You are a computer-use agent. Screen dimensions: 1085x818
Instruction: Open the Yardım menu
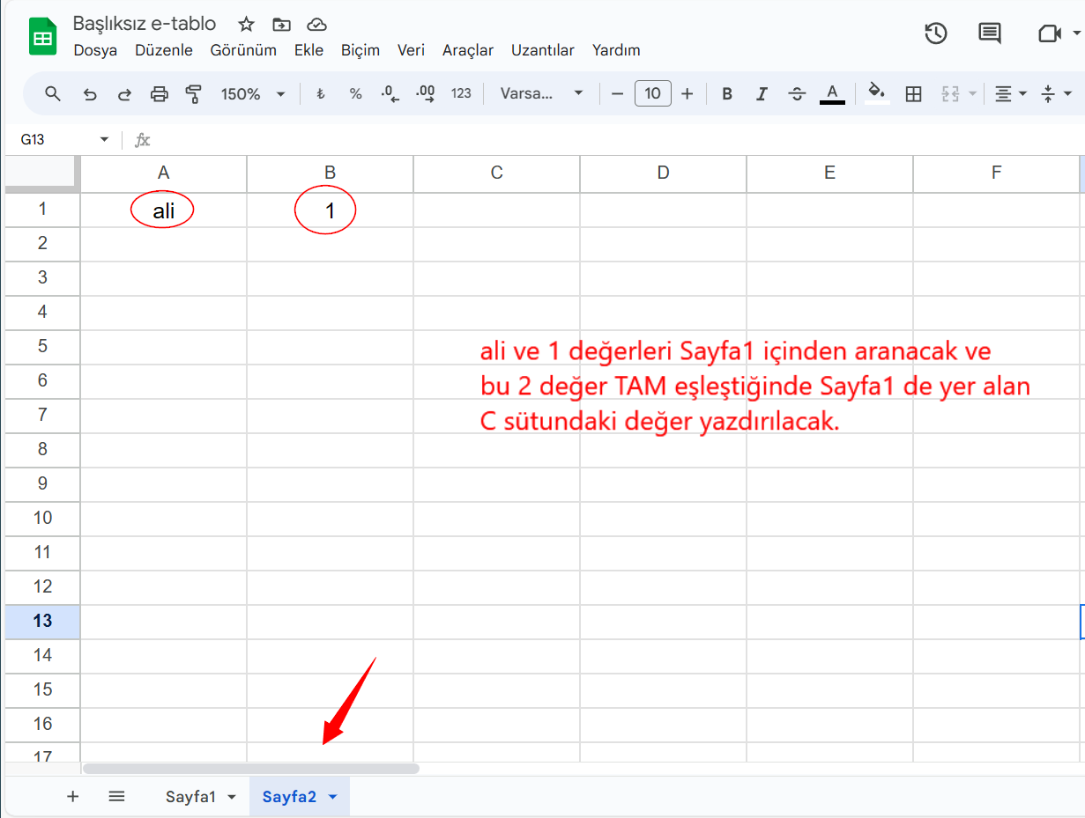point(616,50)
